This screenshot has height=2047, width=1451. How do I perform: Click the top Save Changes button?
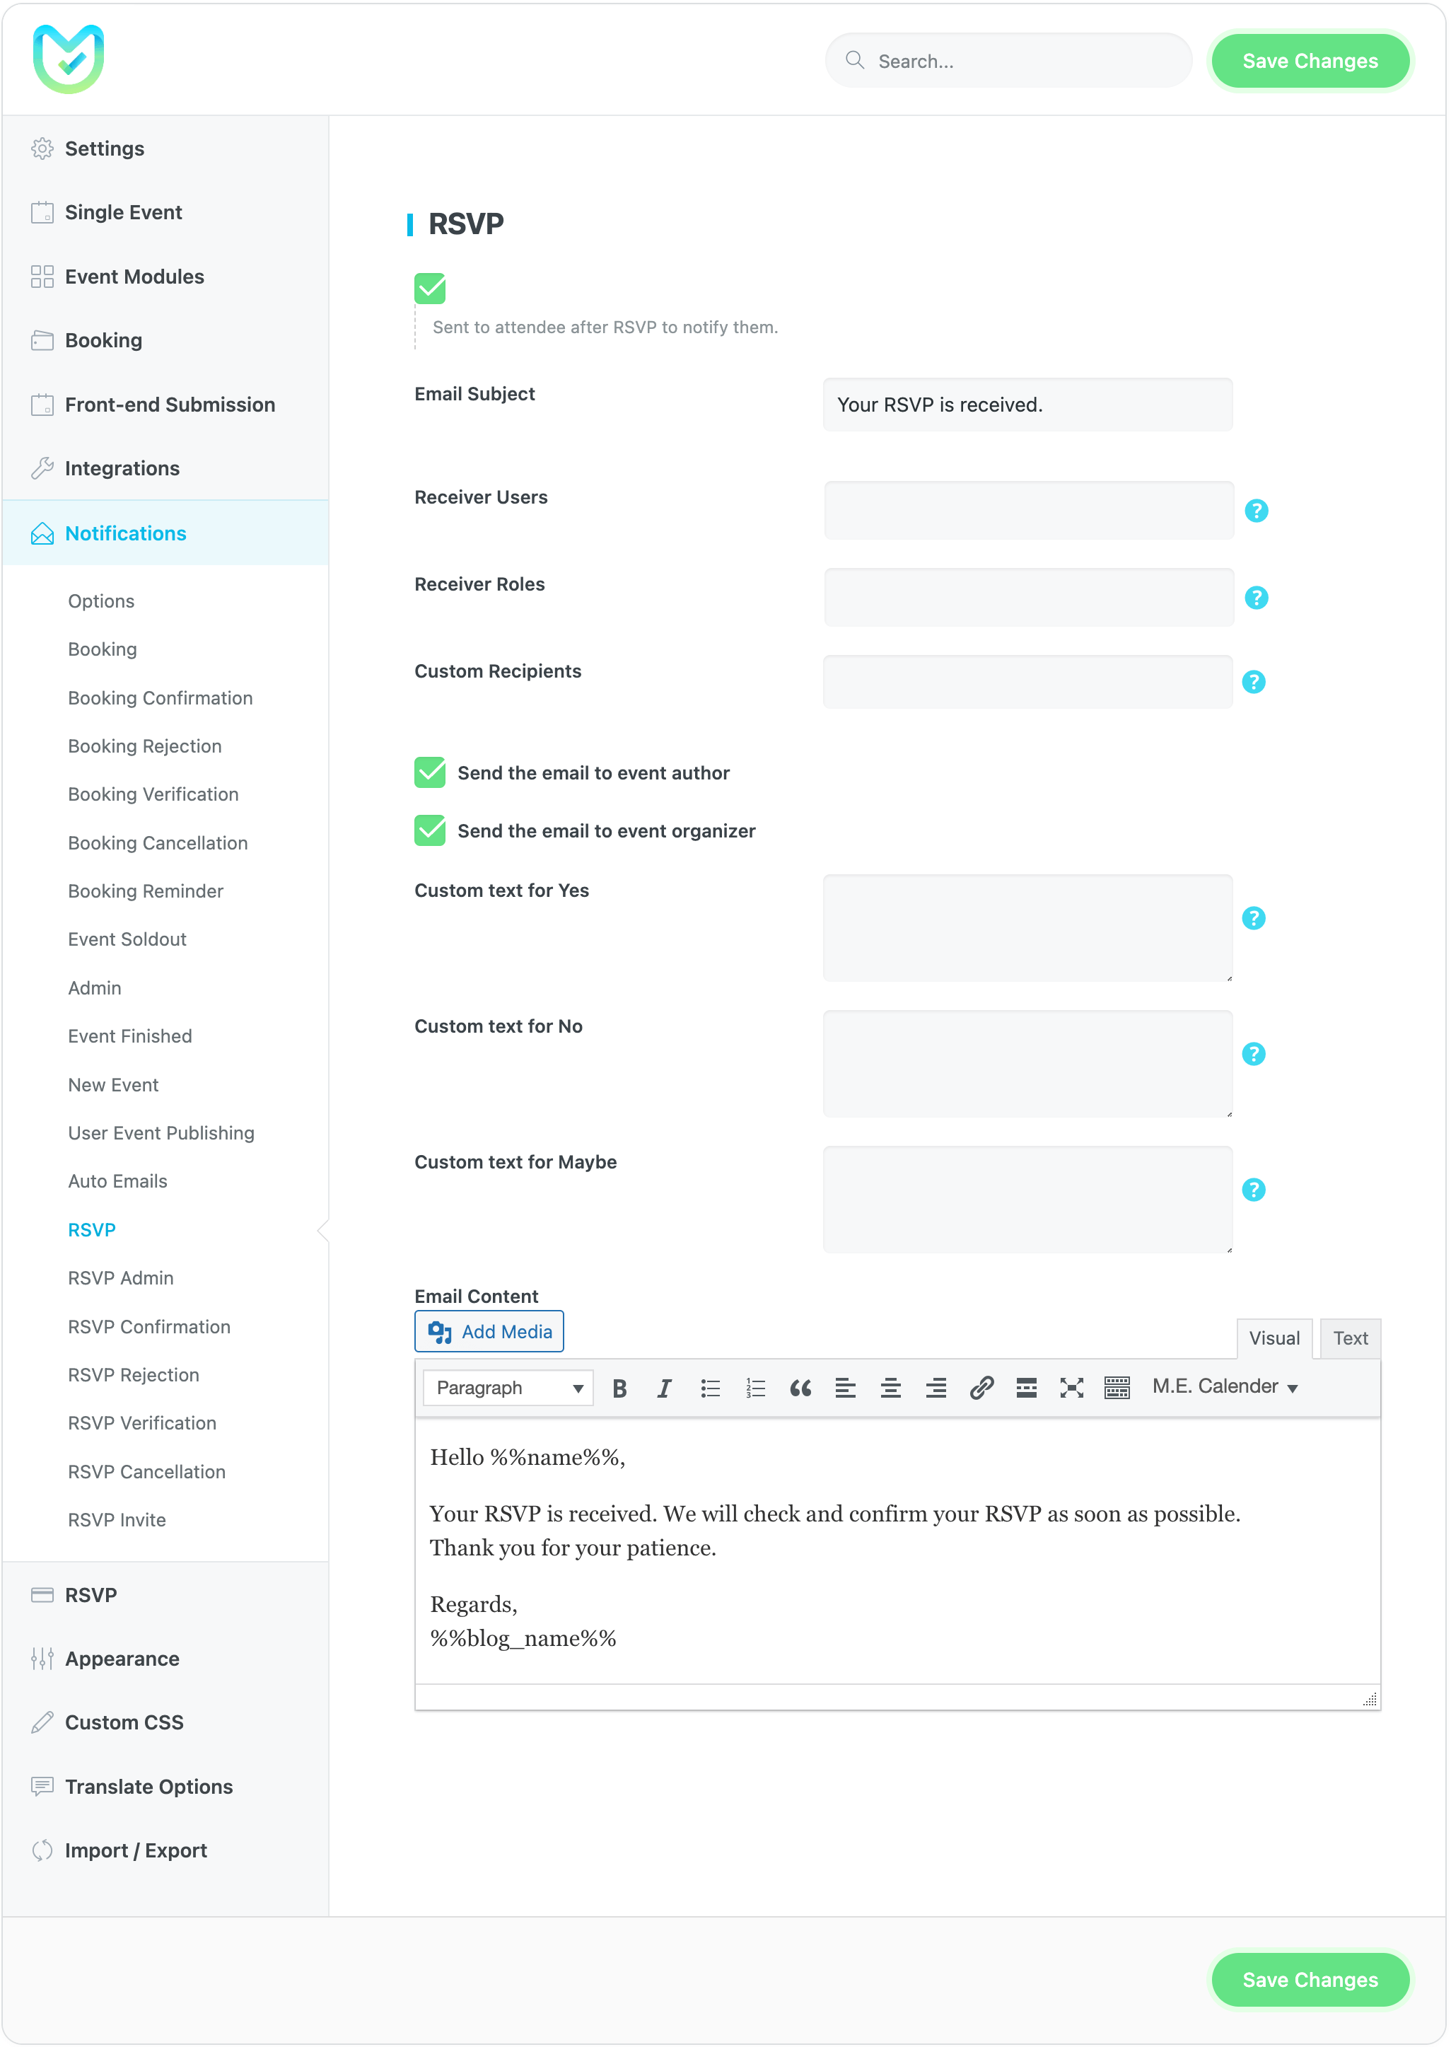[1309, 61]
